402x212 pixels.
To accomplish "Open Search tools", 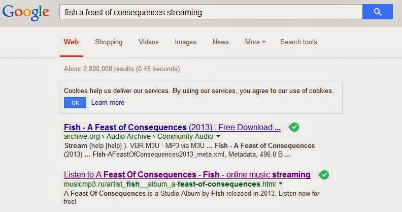I will click(298, 42).
